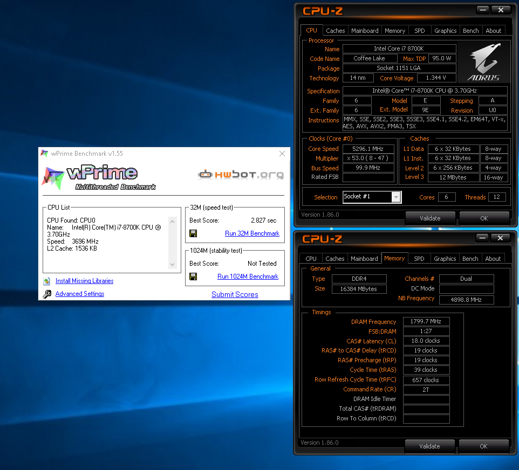Close the lower CPU-Z Memory window
This screenshot has height=470, width=519.
[x=500, y=238]
